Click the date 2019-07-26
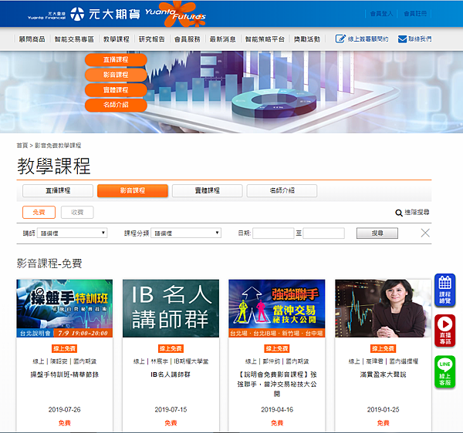The image size is (463, 433). click(64, 409)
